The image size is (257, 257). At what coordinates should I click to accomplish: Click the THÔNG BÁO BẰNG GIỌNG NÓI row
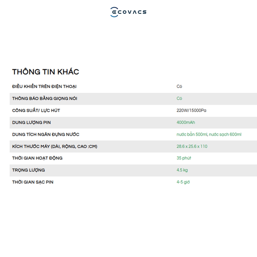tap(133, 99)
